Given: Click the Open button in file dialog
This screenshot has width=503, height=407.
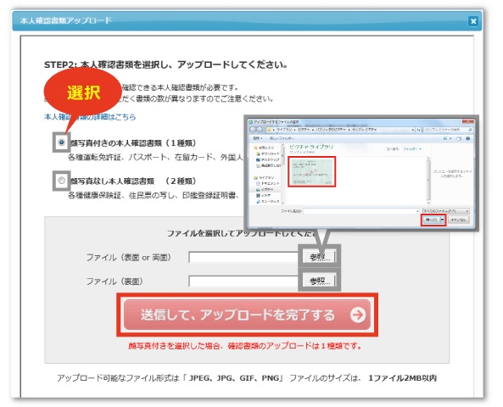Looking at the screenshot, I should (x=431, y=220).
